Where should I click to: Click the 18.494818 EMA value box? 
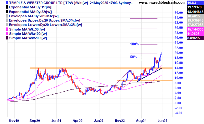pos(195,12)
